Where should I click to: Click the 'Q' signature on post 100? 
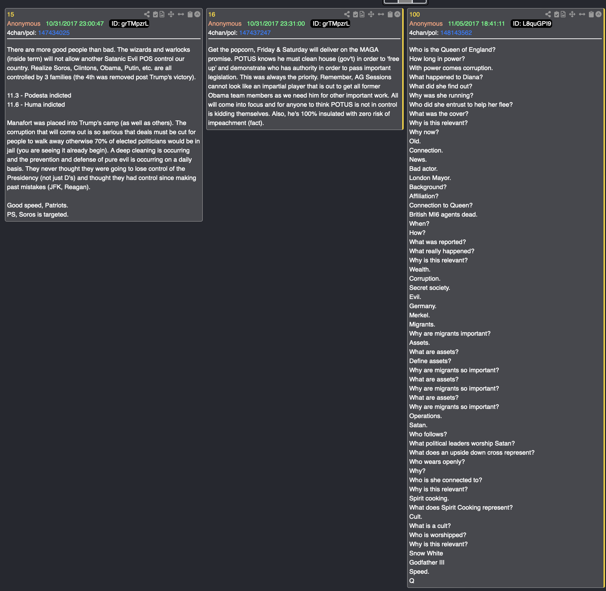pyautogui.click(x=412, y=581)
